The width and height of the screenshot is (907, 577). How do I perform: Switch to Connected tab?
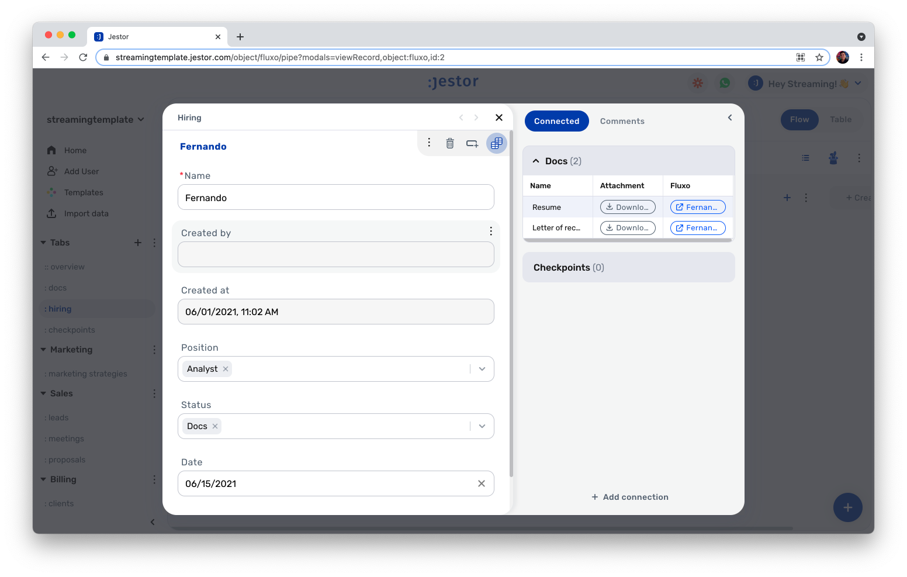point(557,121)
